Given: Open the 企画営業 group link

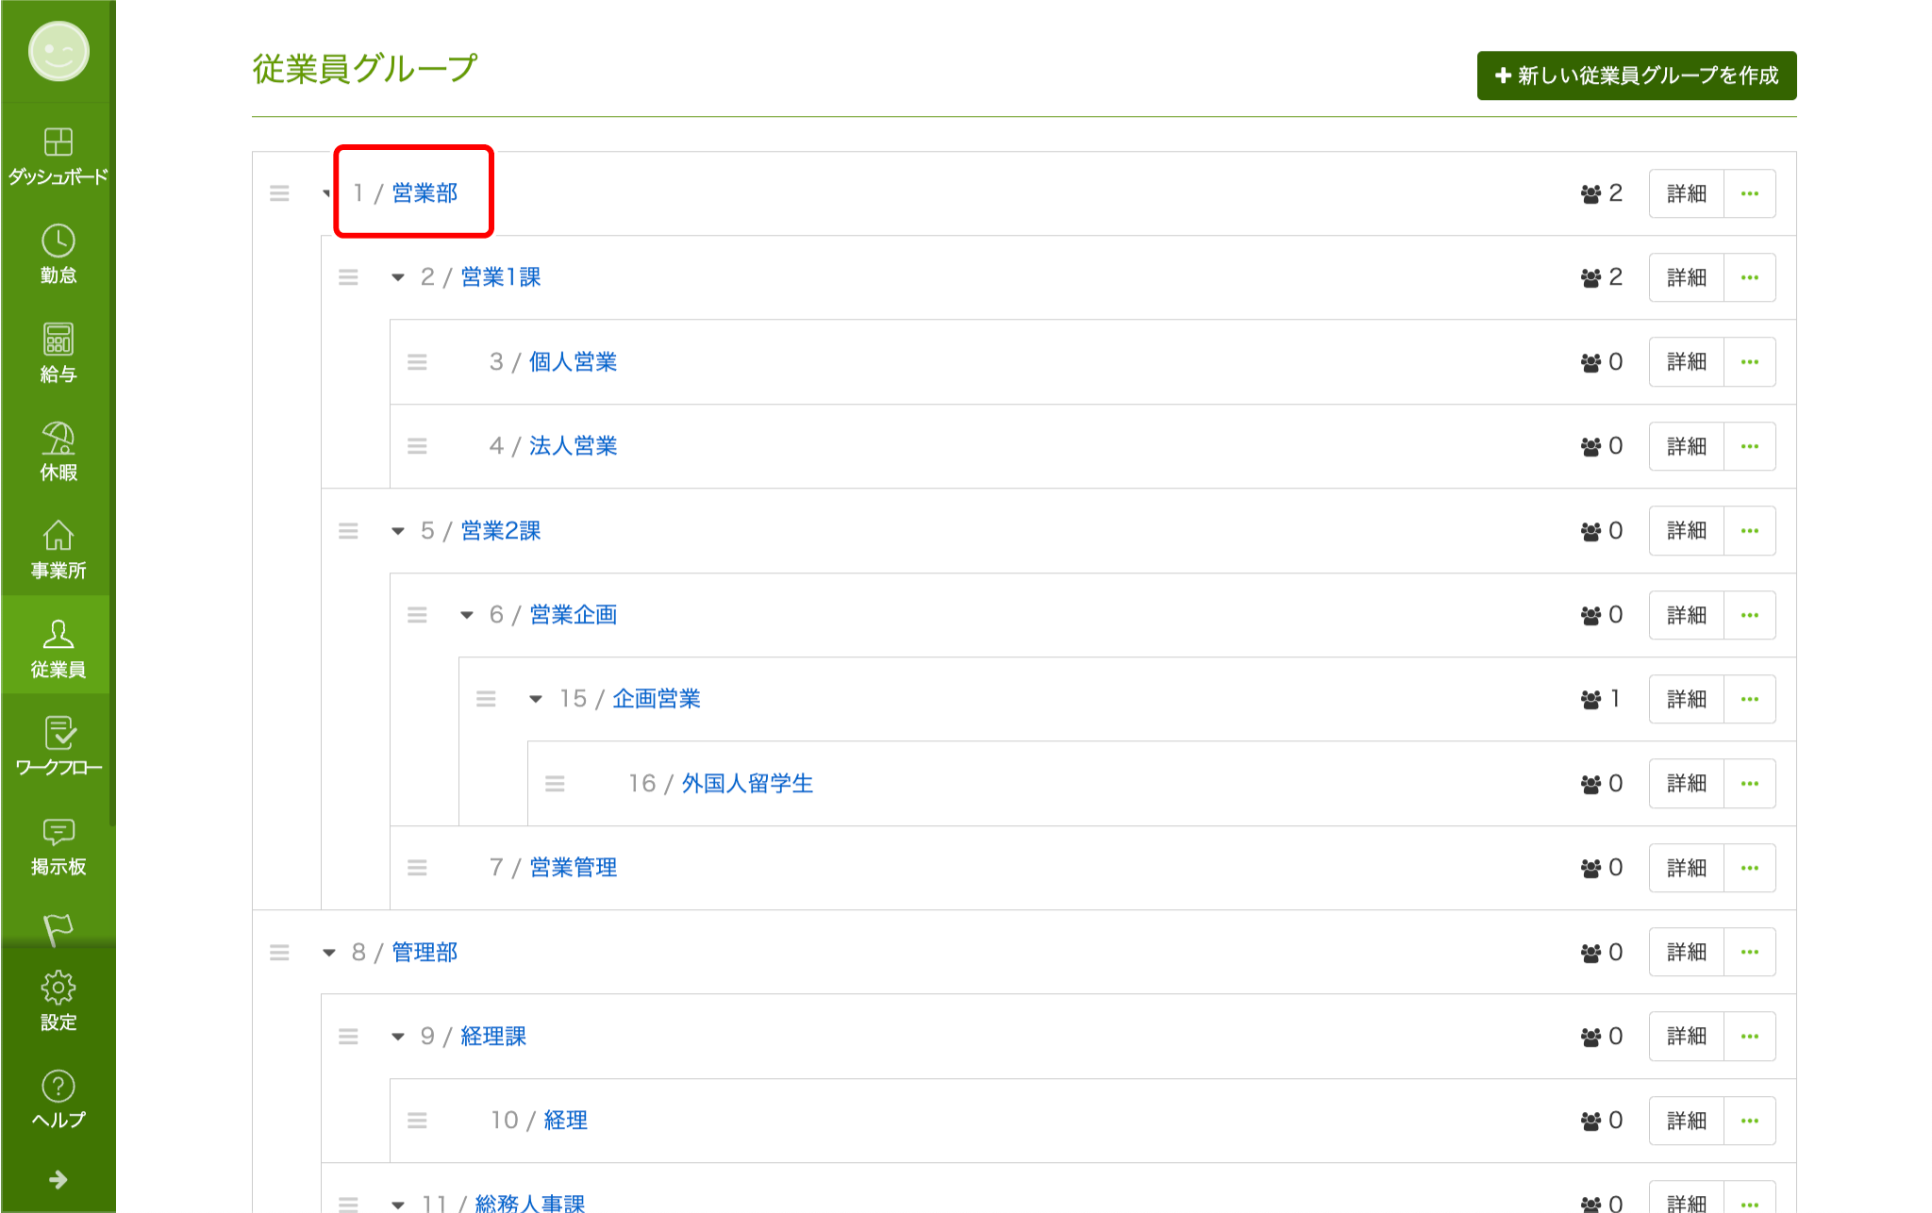Looking at the screenshot, I should coord(657,699).
